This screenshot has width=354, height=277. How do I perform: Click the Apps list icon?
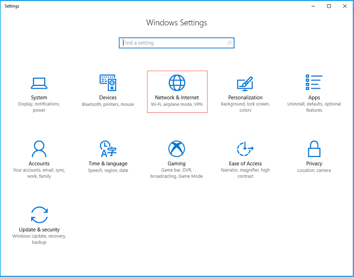[314, 82]
